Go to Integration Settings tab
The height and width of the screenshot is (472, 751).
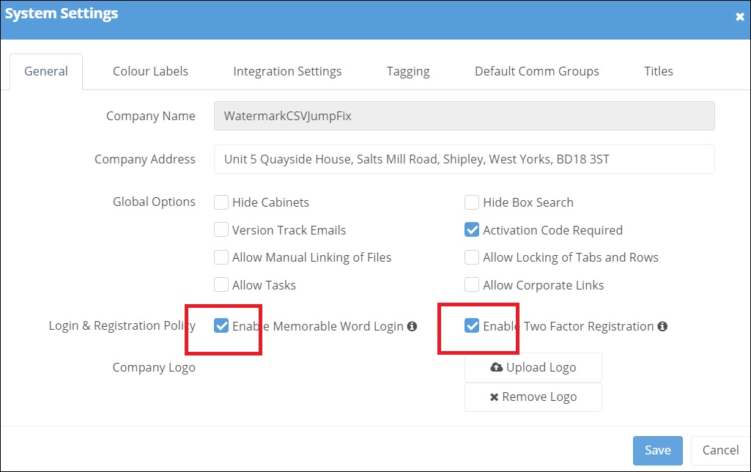[x=287, y=71]
